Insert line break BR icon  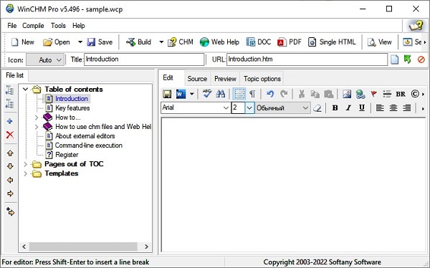401,94
